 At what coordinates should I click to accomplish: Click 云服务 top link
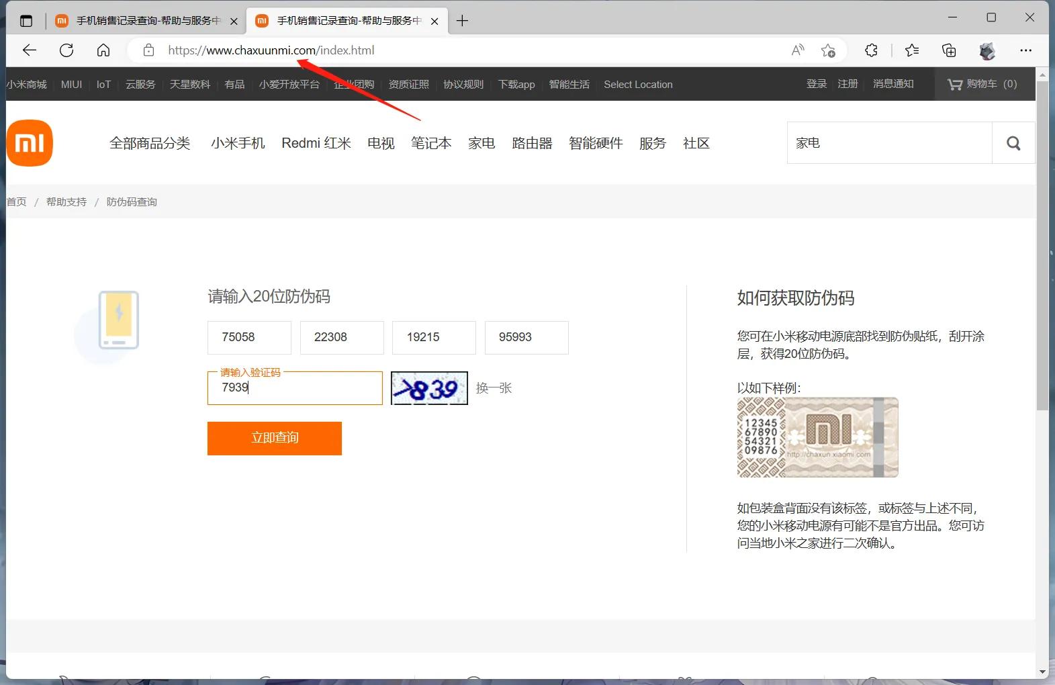pyautogui.click(x=140, y=85)
